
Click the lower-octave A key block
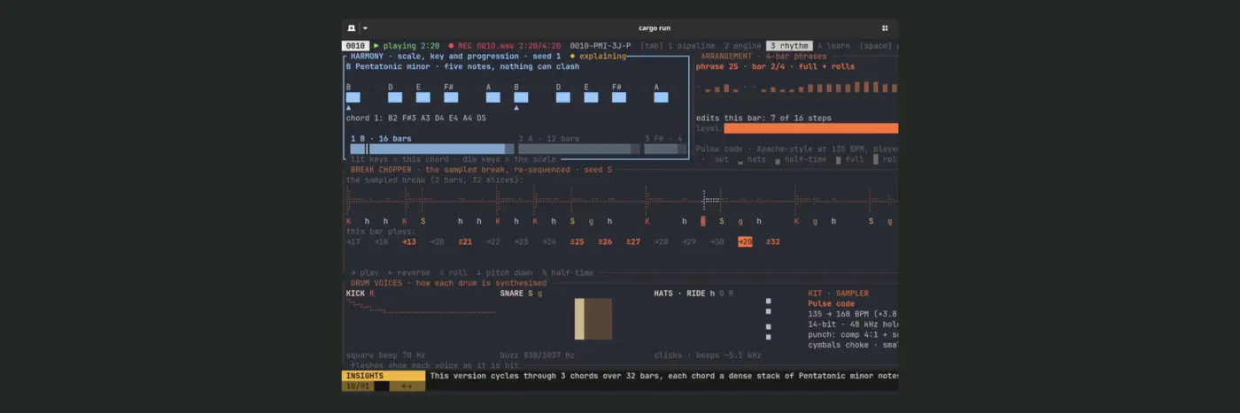[x=493, y=97]
